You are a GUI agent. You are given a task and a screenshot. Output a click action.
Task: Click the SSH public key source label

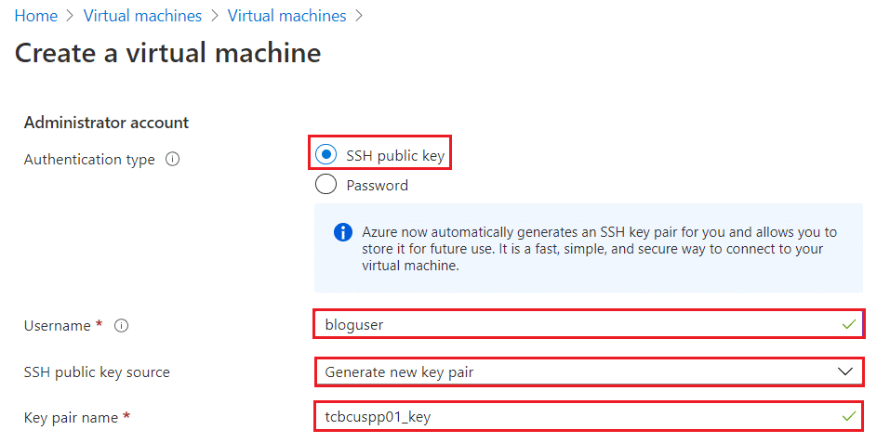[97, 372]
